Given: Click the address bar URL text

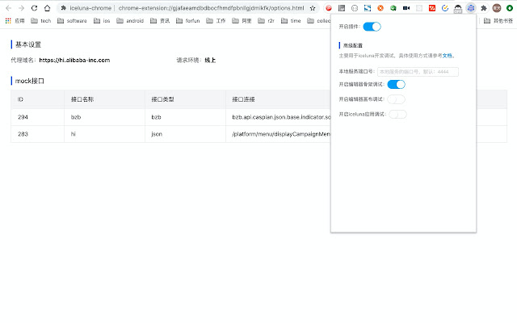Looking at the screenshot, I should point(211,8).
